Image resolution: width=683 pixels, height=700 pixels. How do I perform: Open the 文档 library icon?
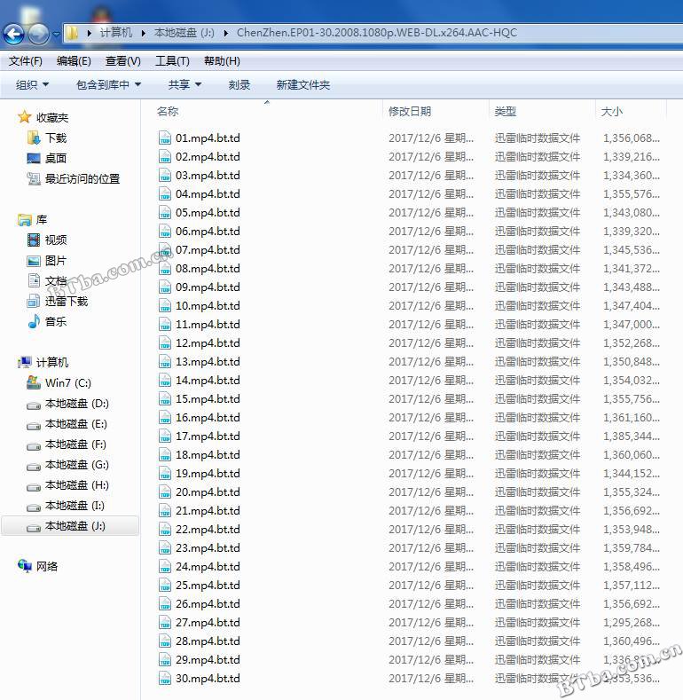(34, 281)
